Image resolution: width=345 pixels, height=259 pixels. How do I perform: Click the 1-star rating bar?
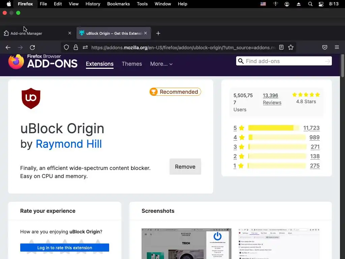pos(277,166)
